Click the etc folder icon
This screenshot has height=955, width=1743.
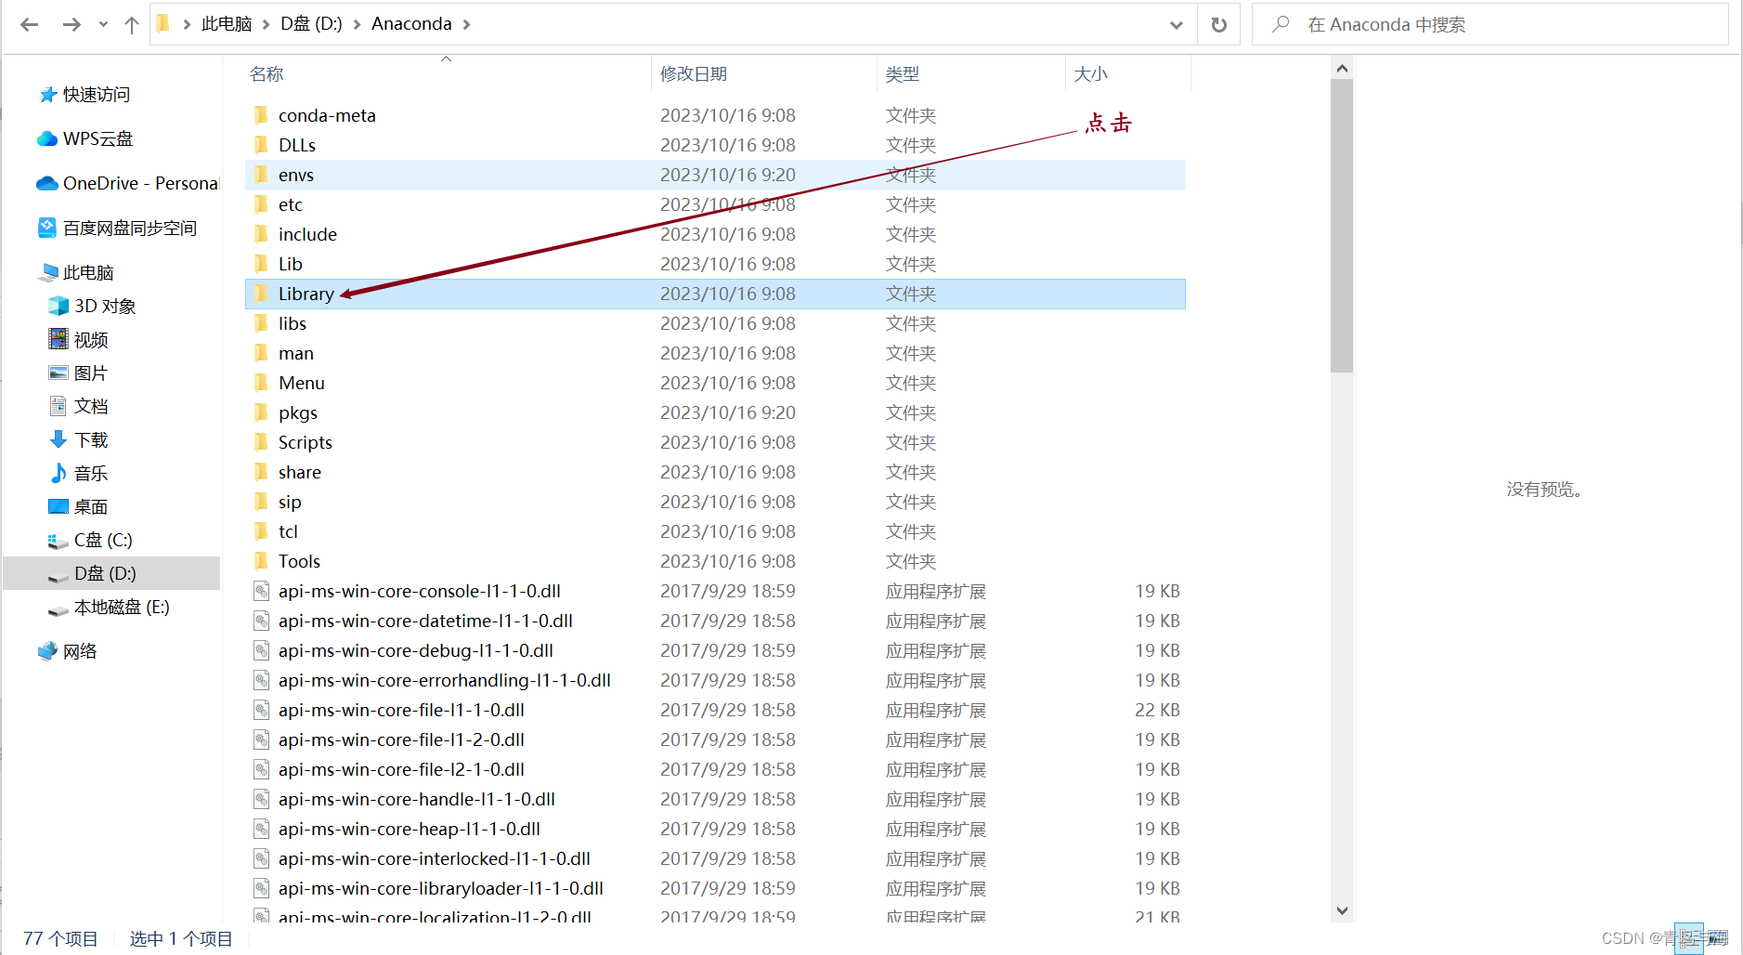tap(261, 204)
